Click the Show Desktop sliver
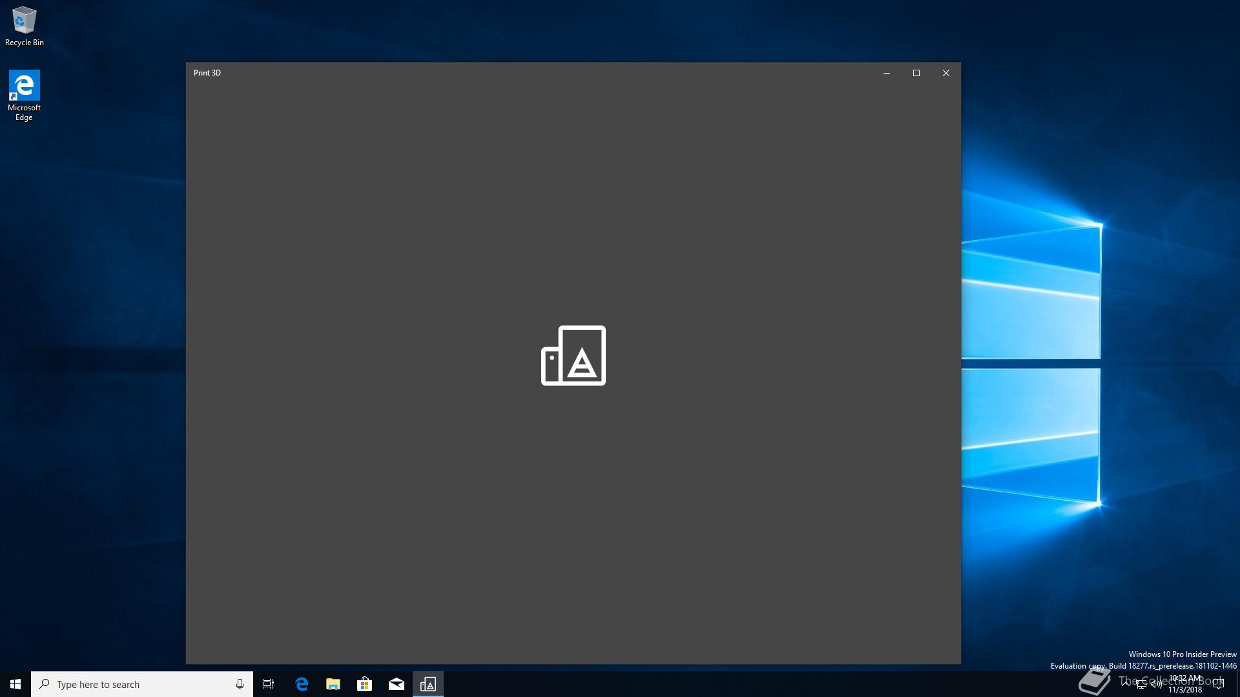 tap(1237, 684)
